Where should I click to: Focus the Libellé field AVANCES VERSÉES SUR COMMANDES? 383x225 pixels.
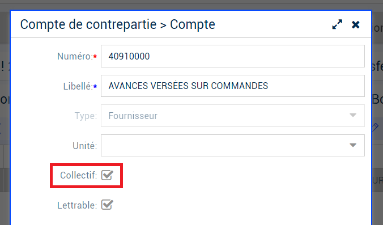click(233, 86)
